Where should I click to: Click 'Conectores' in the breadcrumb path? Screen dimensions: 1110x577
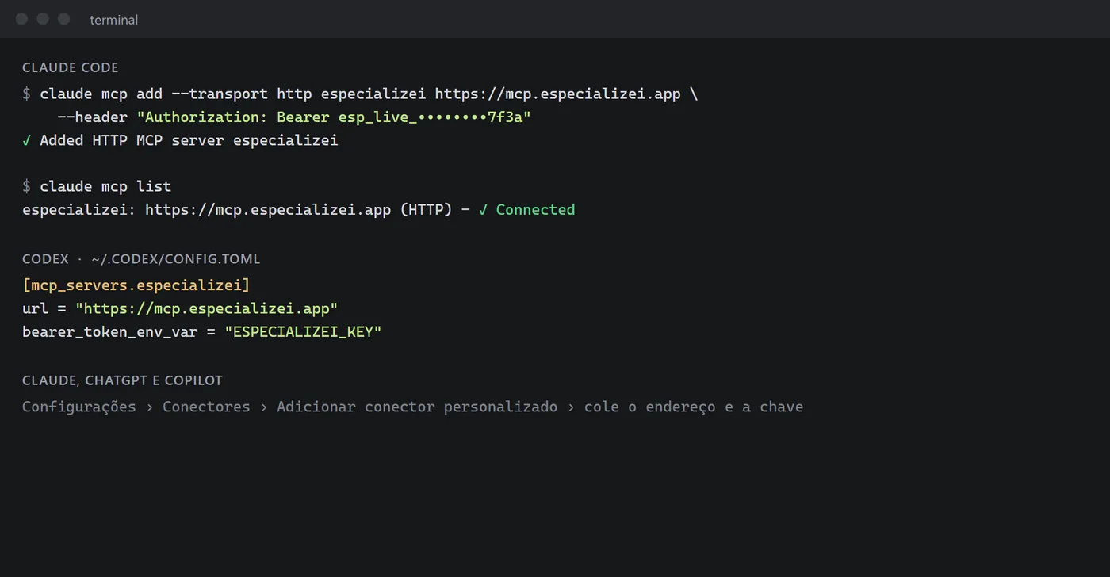(206, 407)
